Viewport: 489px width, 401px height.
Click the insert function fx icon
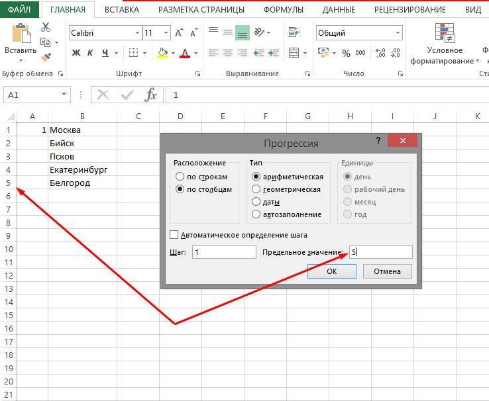click(x=150, y=95)
